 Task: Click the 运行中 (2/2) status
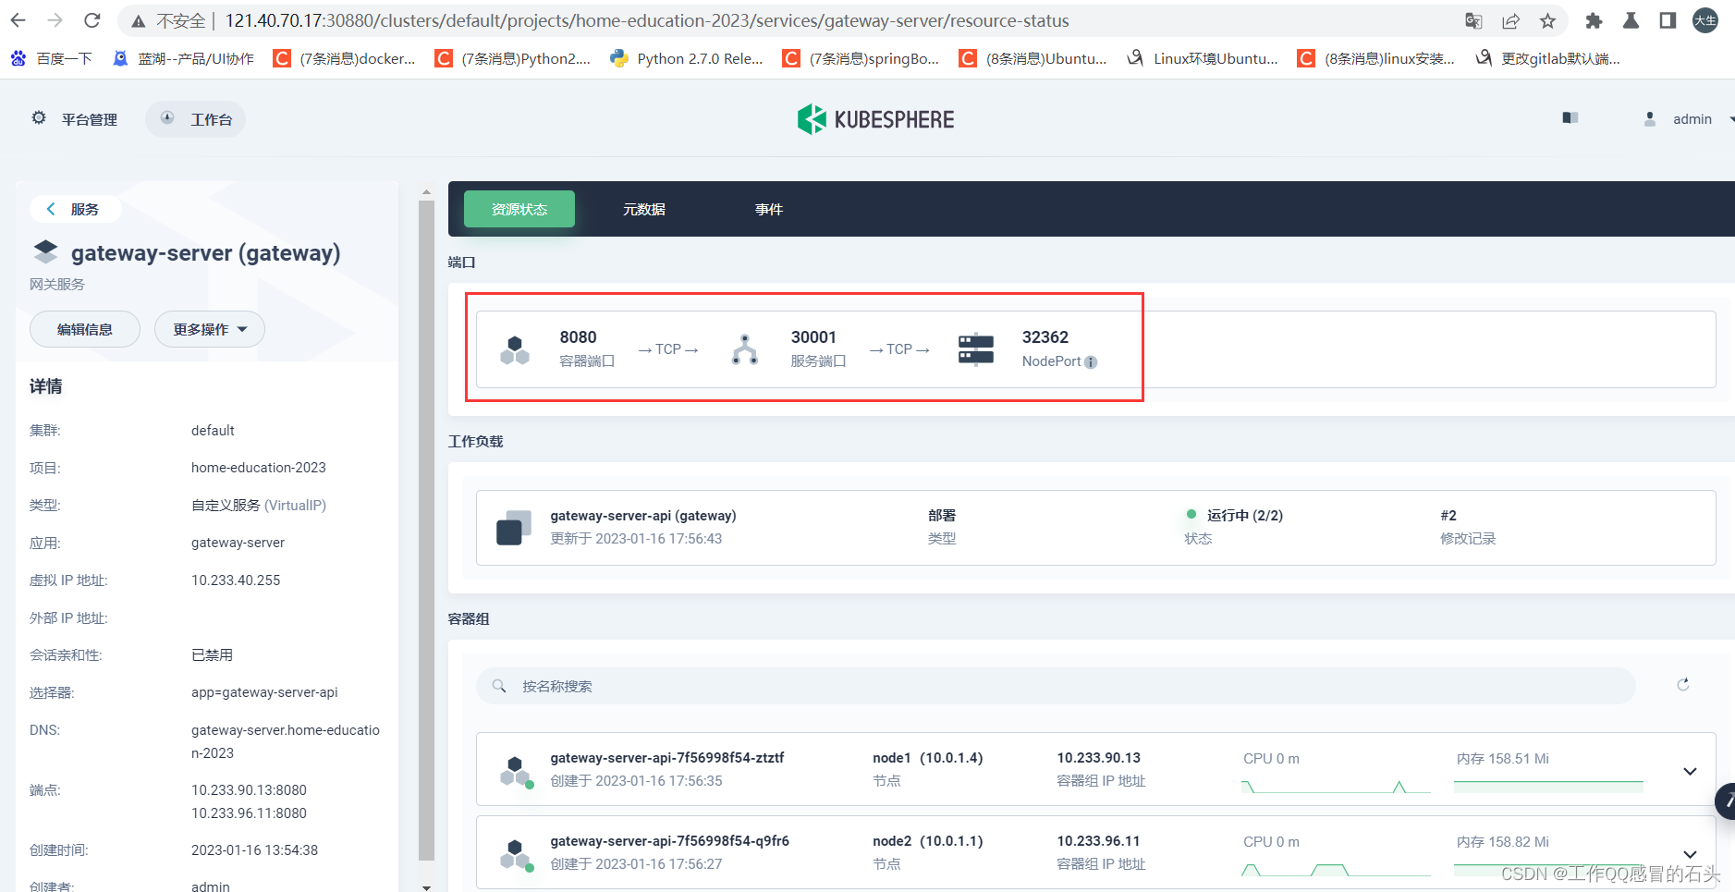(x=1244, y=516)
